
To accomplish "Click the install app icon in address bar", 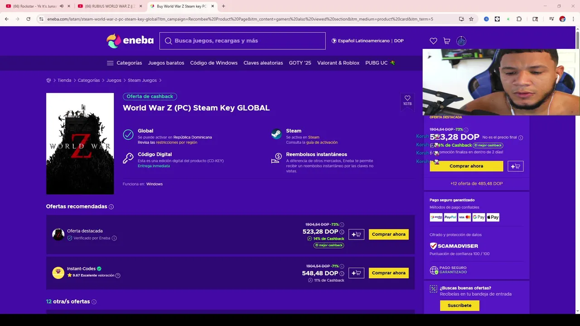I will pos(461,19).
